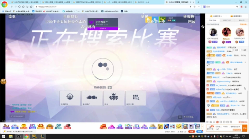The image size is (249, 139).
Task: Open the Windows Start menu
Action: click(3, 136)
